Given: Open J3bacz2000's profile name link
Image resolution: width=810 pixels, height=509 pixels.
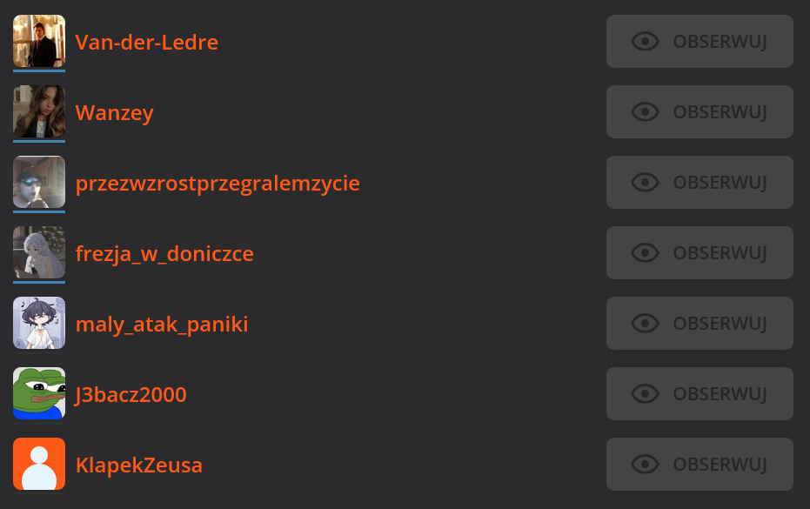Looking at the screenshot, I should (x=131, y=395).
